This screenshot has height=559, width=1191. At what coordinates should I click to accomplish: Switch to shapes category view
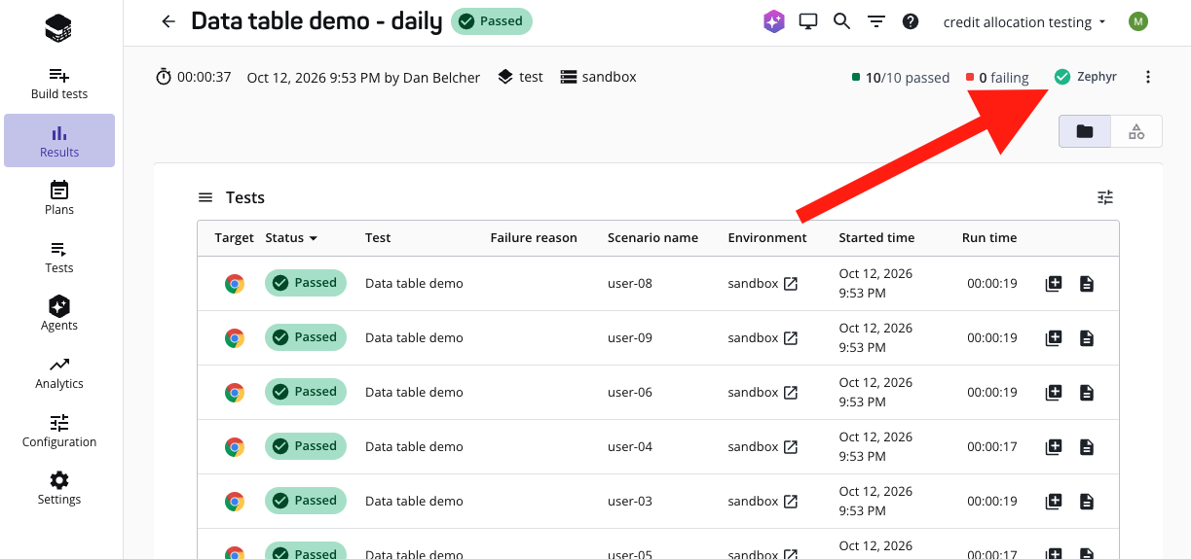pos(1136,131)
